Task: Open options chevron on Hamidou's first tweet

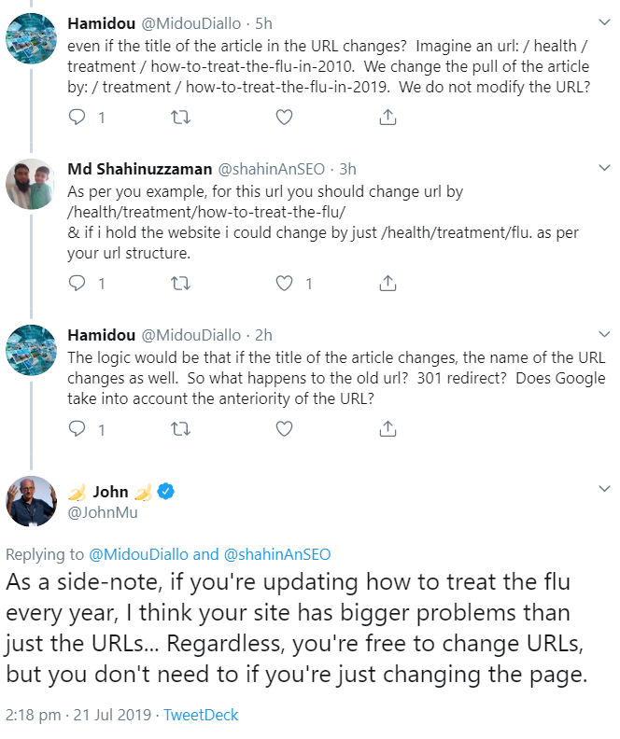Action: pos(603,21)
